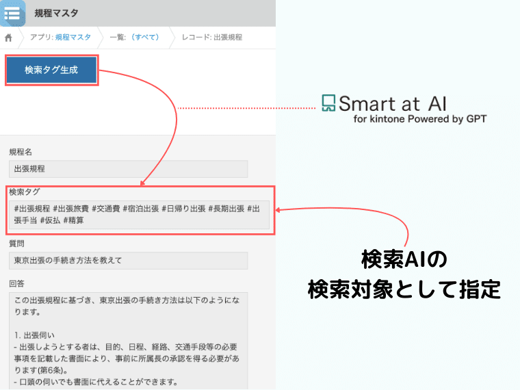
Task: Go to the home icon in breadcrumb
Action: point(9,38)
